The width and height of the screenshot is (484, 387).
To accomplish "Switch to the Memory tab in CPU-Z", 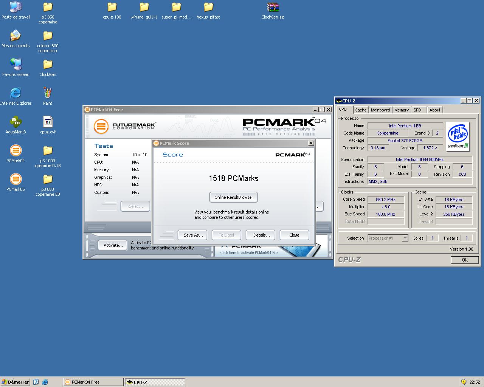I will click(401, 110).
